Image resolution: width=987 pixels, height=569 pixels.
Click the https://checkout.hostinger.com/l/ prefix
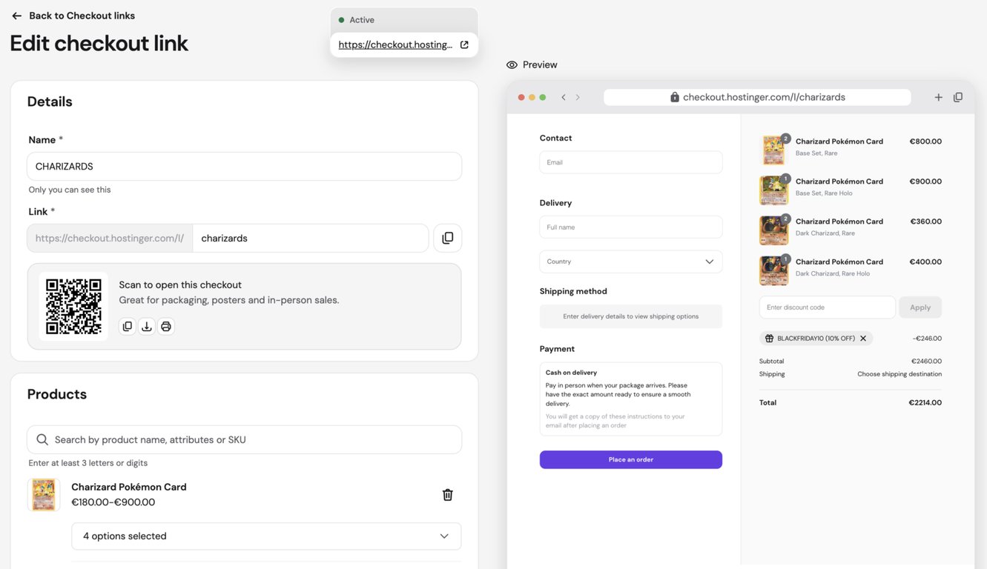[110, 238]
